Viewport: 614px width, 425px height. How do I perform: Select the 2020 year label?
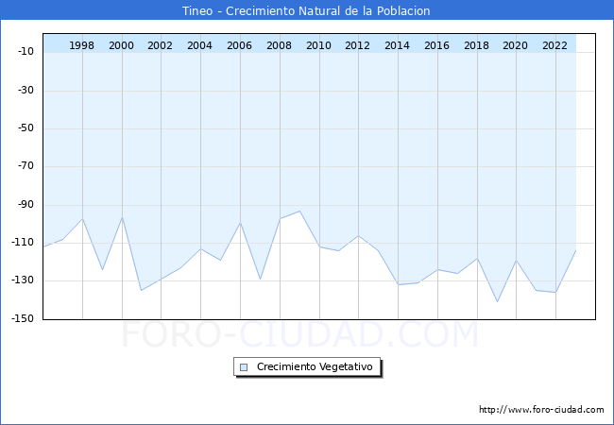pos(515,45)
